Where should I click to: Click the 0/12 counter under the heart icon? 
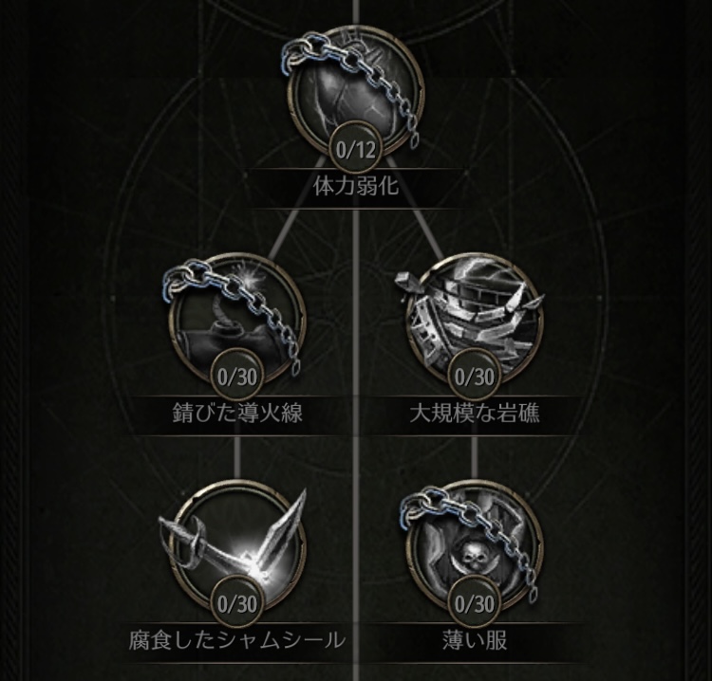[x=356, y=149]
